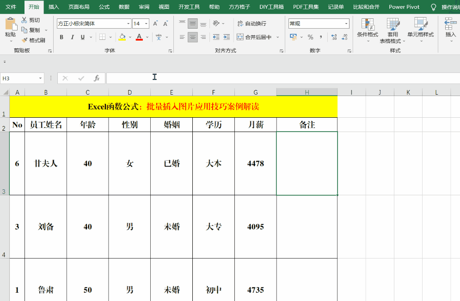Switch to the 方方格子 tab
The height and width of the screenshot is (301, 460).
pyautogui.click(x=239, y=7)
